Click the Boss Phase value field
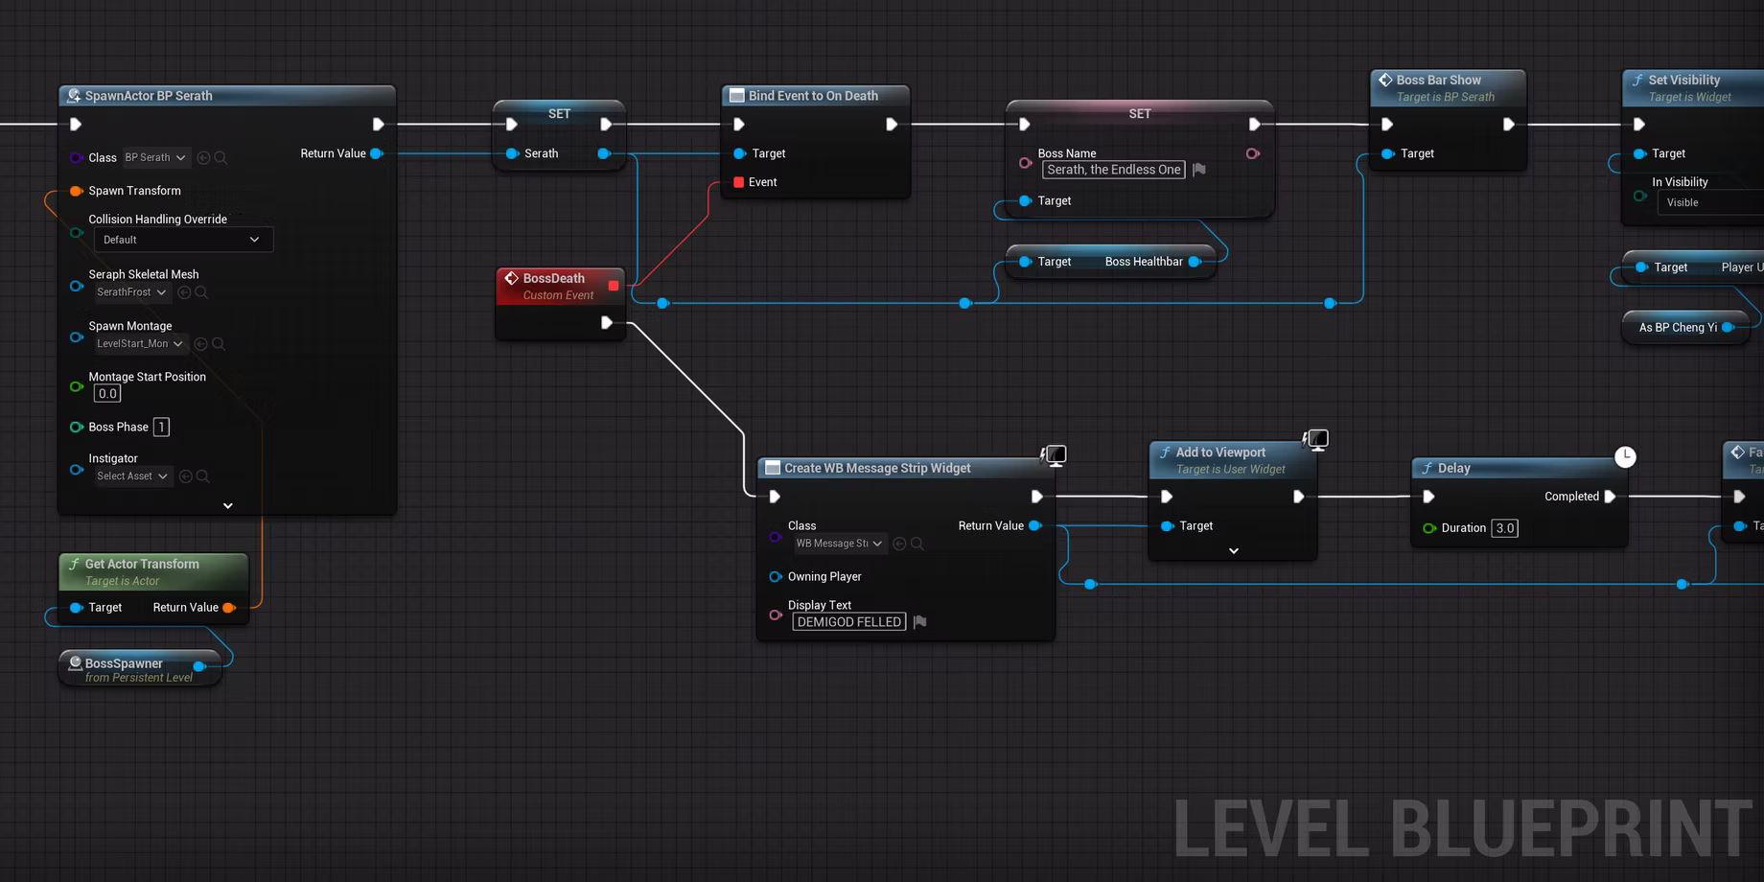The width and height of the screenshot is (1764, 882). tap(161, 427)
